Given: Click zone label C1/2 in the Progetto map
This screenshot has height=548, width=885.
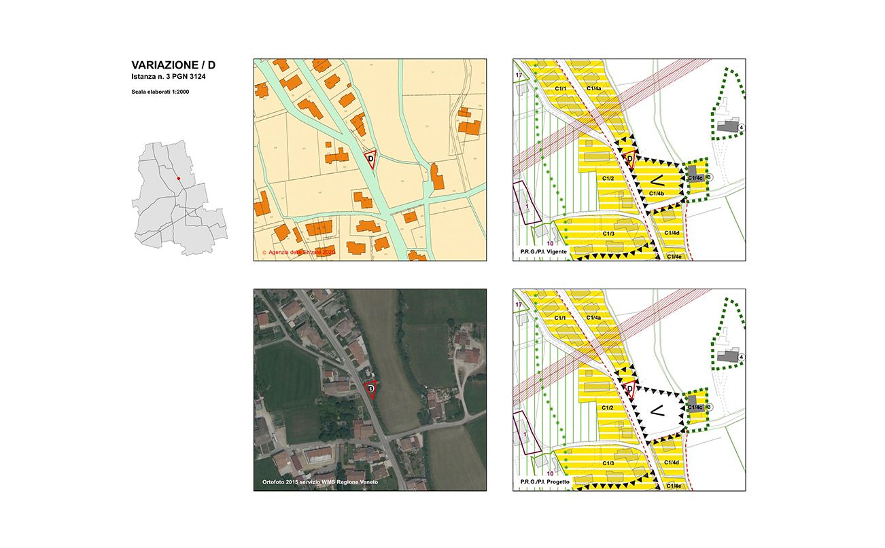Looking at the screenshot, I should 608,408.
